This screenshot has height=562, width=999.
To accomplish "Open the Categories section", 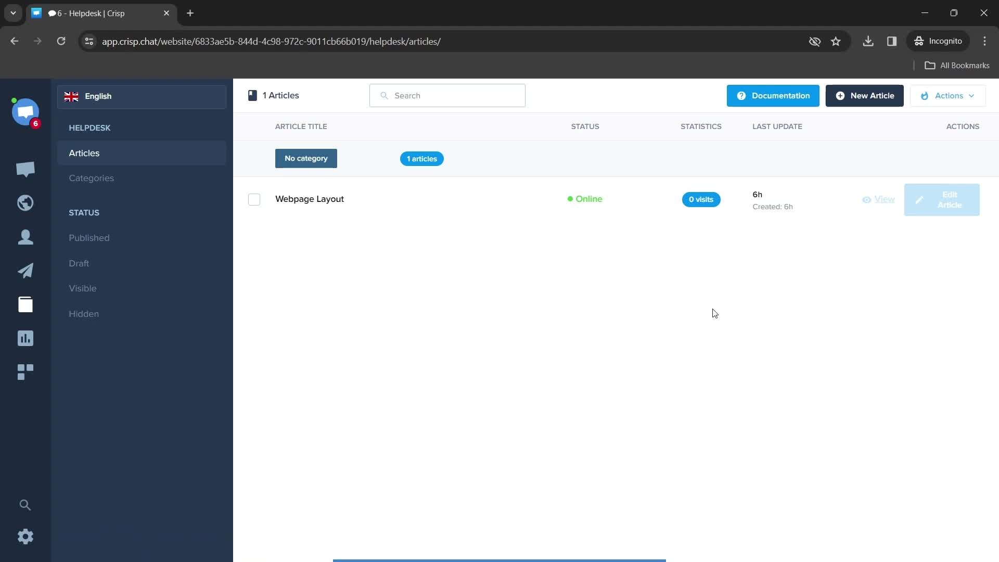I will [91, 178].
